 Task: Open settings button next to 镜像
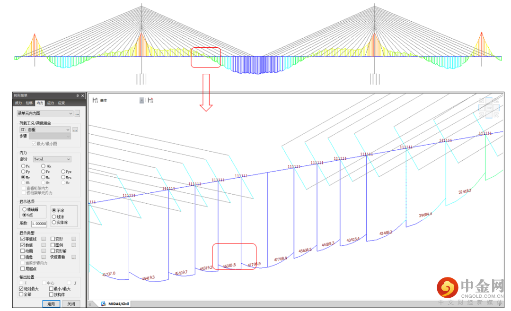44,257
